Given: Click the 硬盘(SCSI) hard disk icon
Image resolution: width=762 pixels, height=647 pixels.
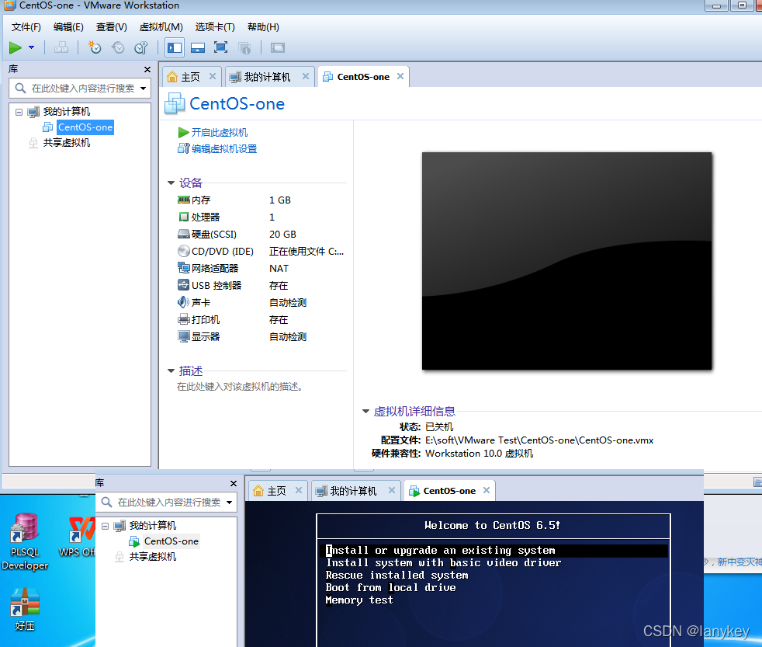Looking at the screenshot, I should coord(184,234).
